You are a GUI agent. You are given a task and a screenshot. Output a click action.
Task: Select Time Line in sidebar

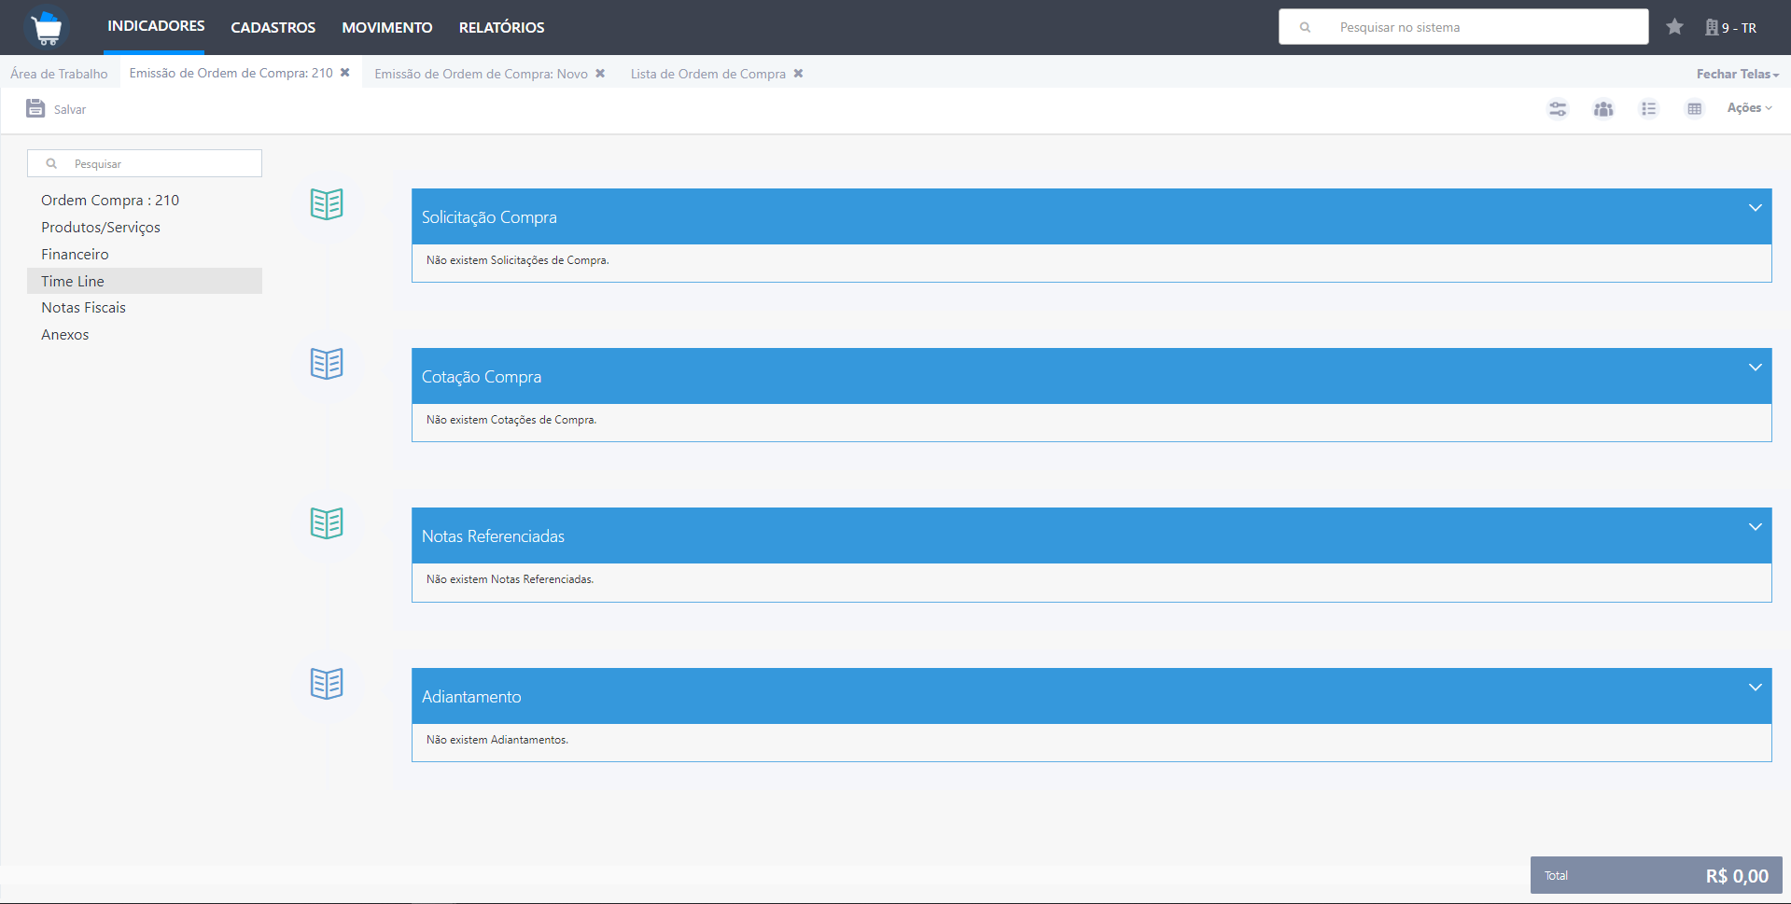pos(145,281)
